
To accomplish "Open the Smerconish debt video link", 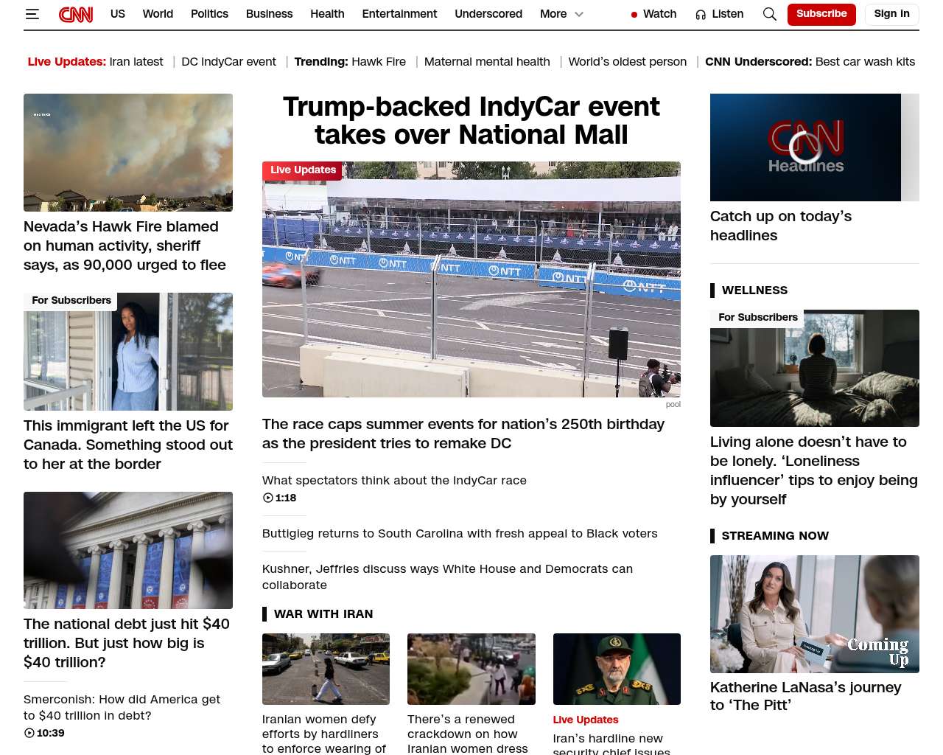I will click(x=122, y=707).
